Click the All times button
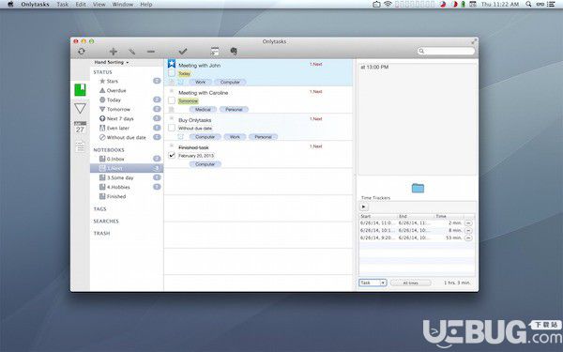The width and height of the screenshot is (563, 352). (x=411, y=283)
